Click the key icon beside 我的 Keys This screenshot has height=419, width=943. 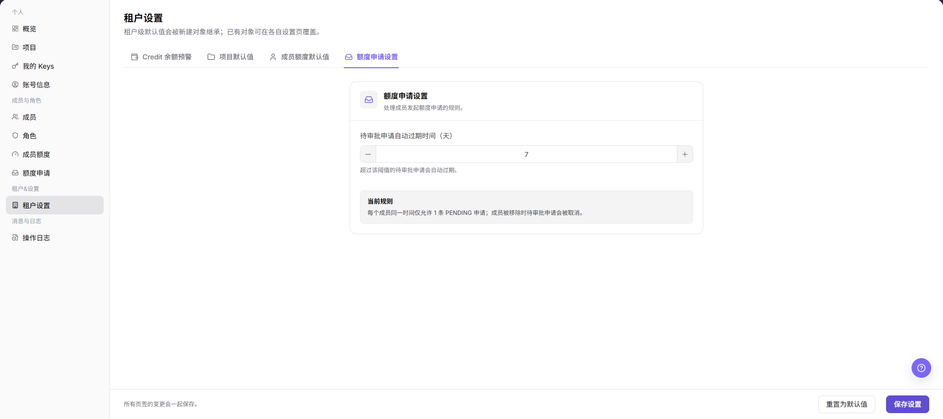coord(15,66)
